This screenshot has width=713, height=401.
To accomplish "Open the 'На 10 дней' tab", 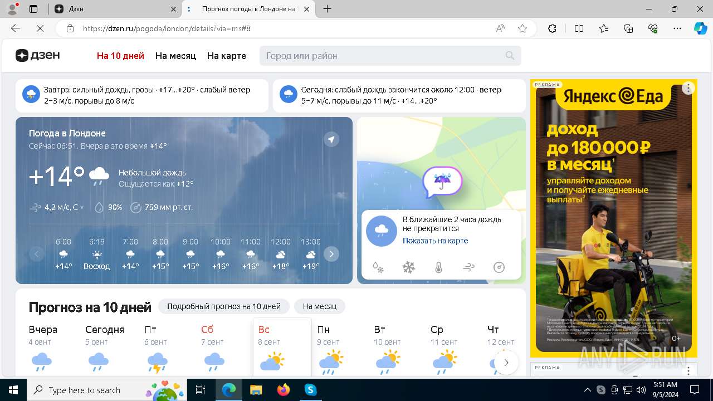I will point(120,56).
